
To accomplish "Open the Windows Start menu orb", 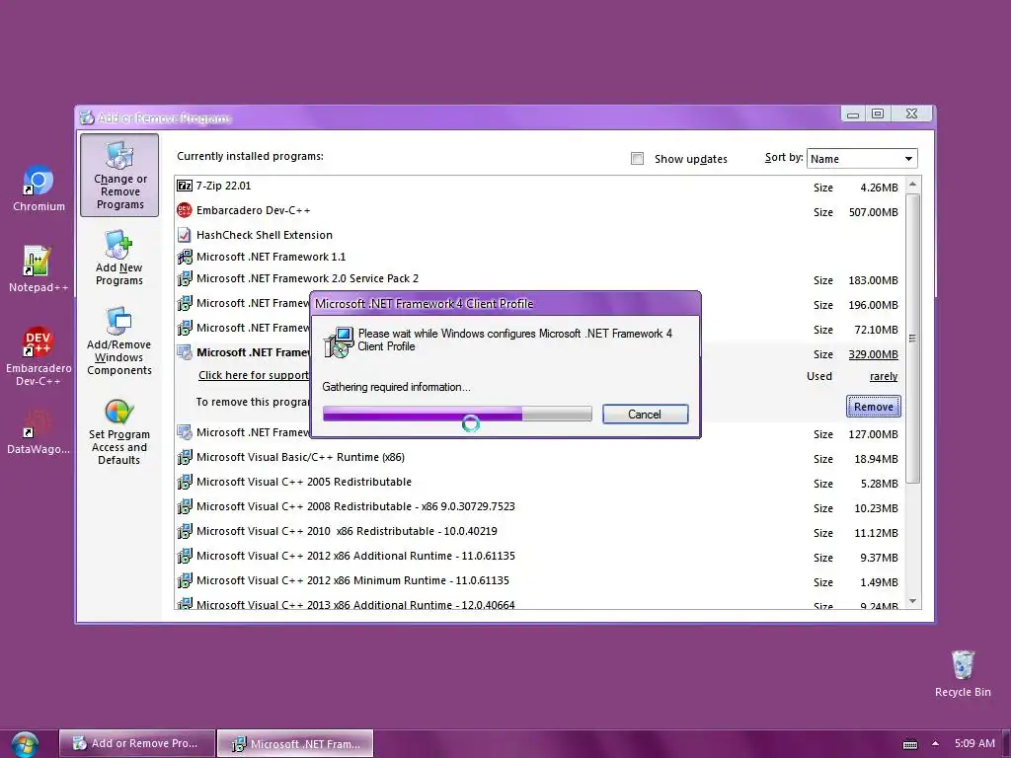I will click(25, 744).
